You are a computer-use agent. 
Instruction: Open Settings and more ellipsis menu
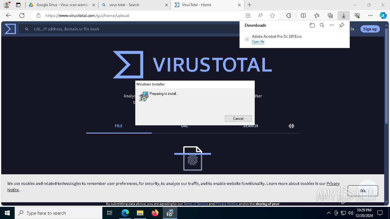(370, 16)
